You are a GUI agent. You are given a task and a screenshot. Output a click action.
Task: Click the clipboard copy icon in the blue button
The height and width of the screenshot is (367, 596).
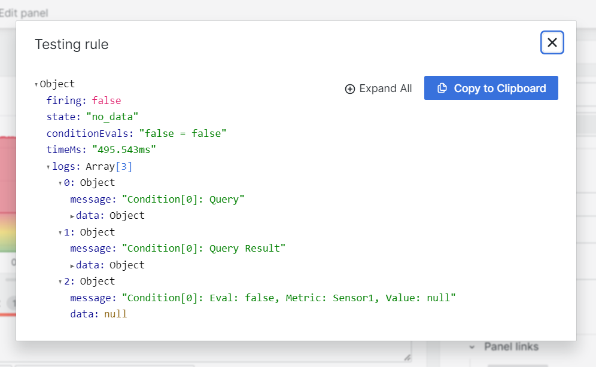click(442, 88)
